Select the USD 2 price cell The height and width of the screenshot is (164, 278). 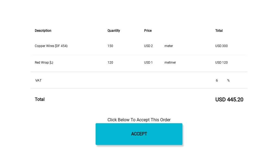pos(149,46)
